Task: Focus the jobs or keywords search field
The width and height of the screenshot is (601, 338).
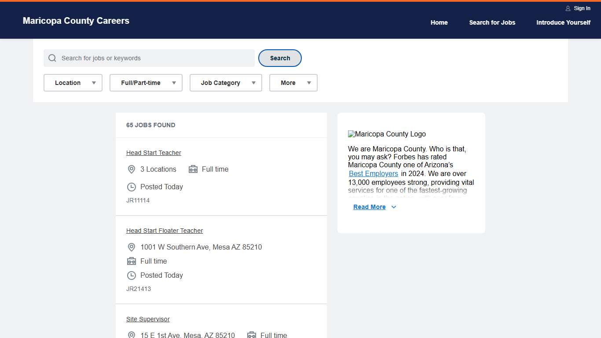Action: click(154, 58)
